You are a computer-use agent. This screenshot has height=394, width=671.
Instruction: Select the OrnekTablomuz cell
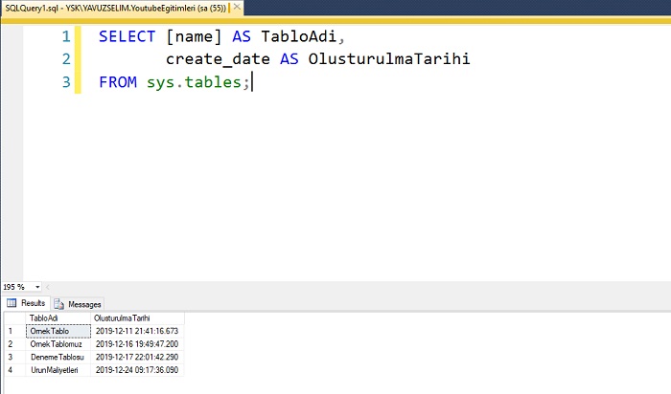click(58, 344)
